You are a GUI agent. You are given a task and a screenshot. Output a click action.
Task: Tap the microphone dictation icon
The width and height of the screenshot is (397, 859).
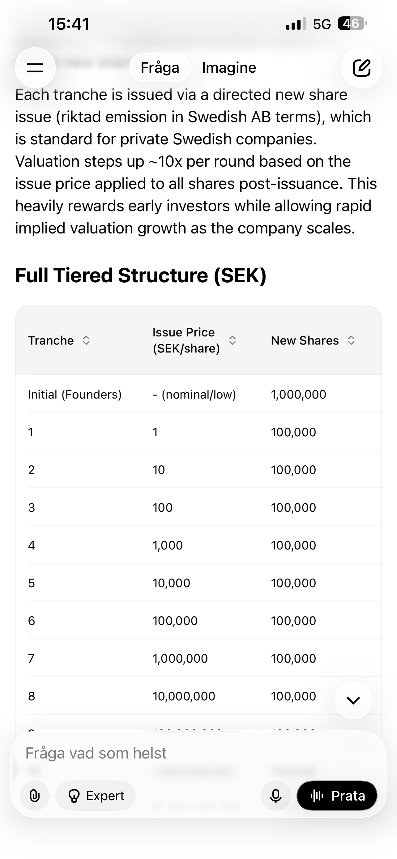click(x=276, y=796)
